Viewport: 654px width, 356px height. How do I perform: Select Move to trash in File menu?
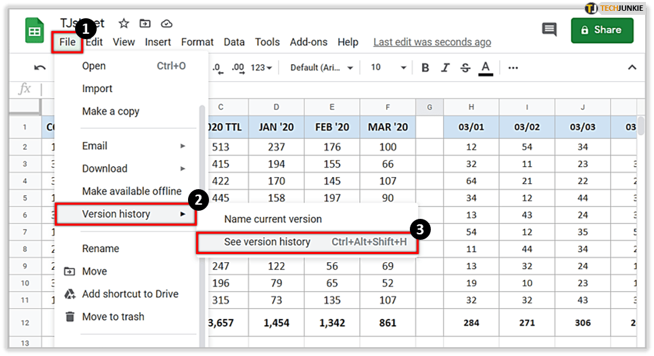coord(113,316)
